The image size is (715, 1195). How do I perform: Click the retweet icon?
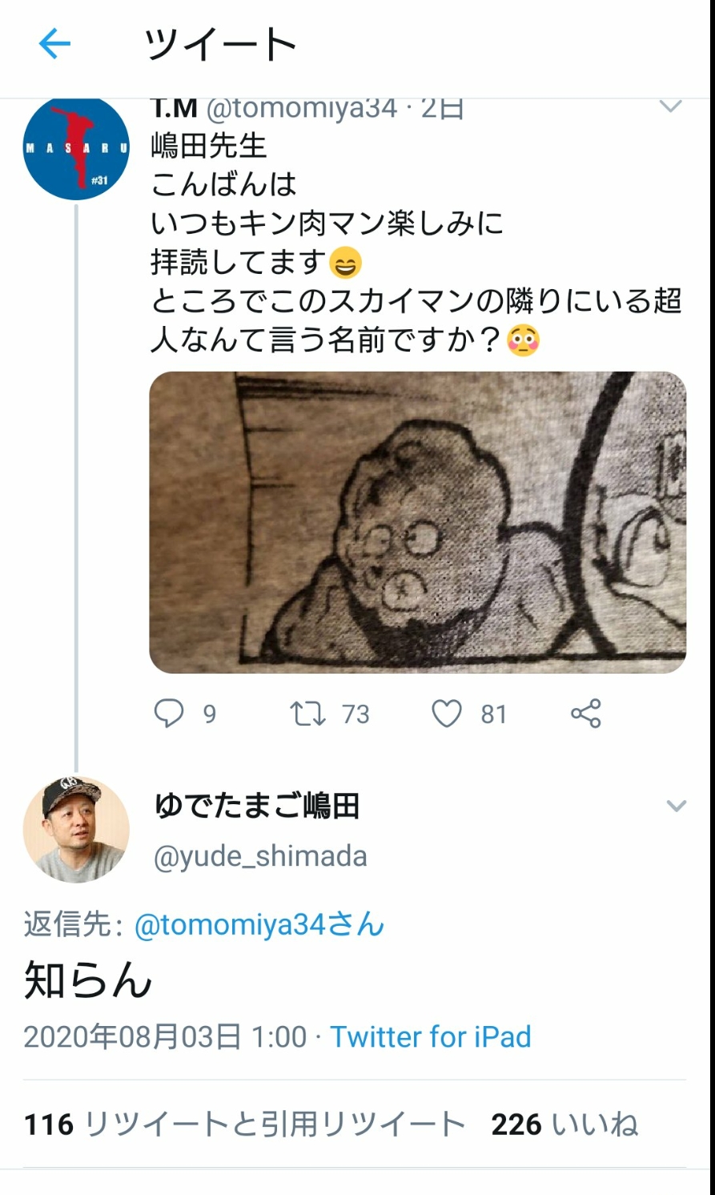(307, 713)
